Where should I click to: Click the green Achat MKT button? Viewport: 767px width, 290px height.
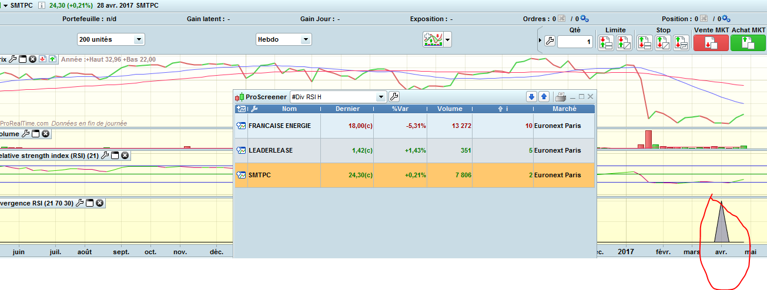tap(748, 42)
